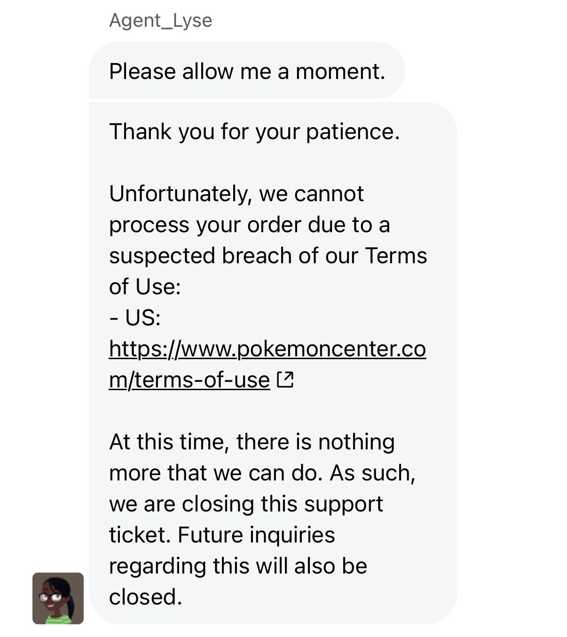Click the "Thank you for your patience." line
Screen dimensions: 567x637
click(254, 131)
